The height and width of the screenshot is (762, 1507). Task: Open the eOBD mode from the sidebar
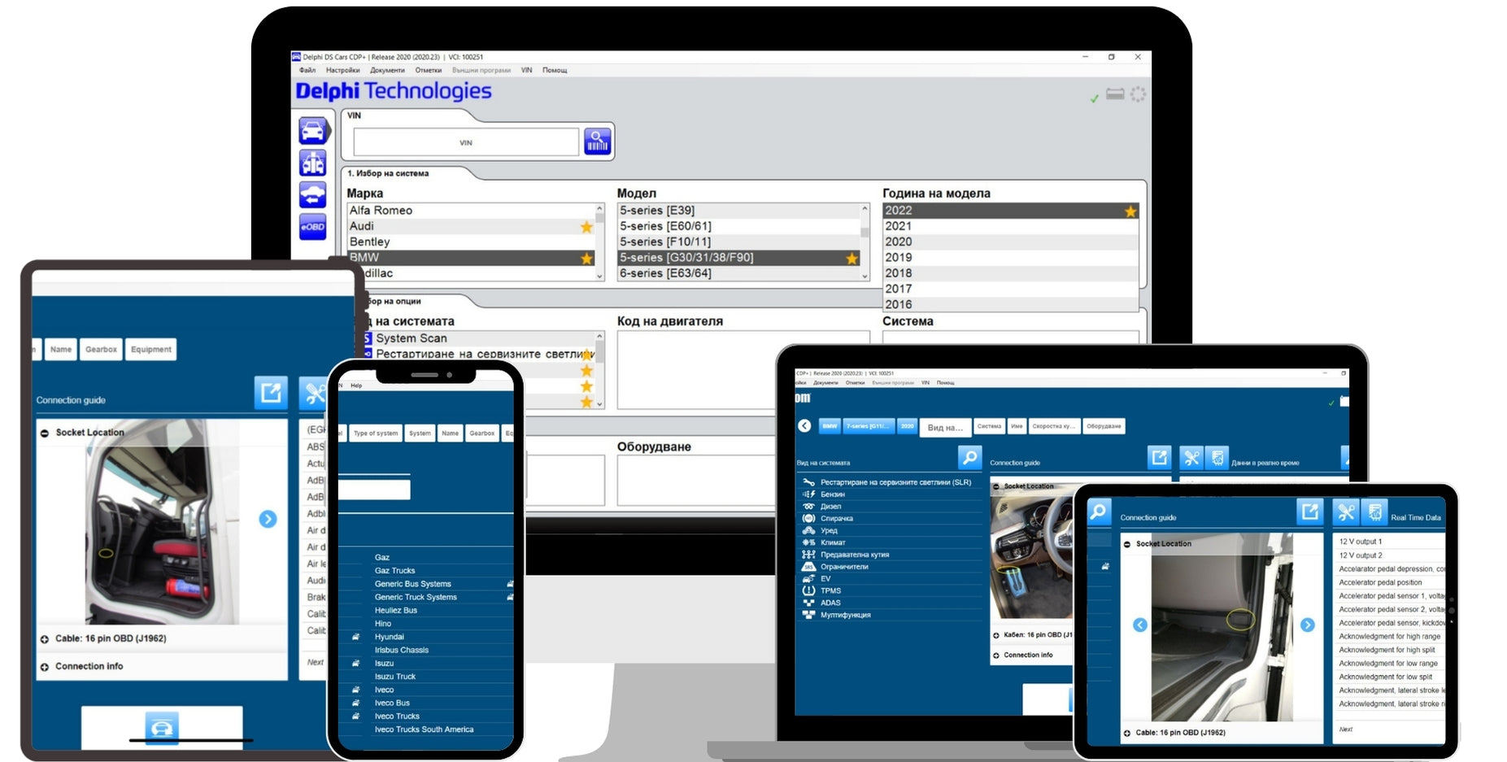tap(313, 227)
